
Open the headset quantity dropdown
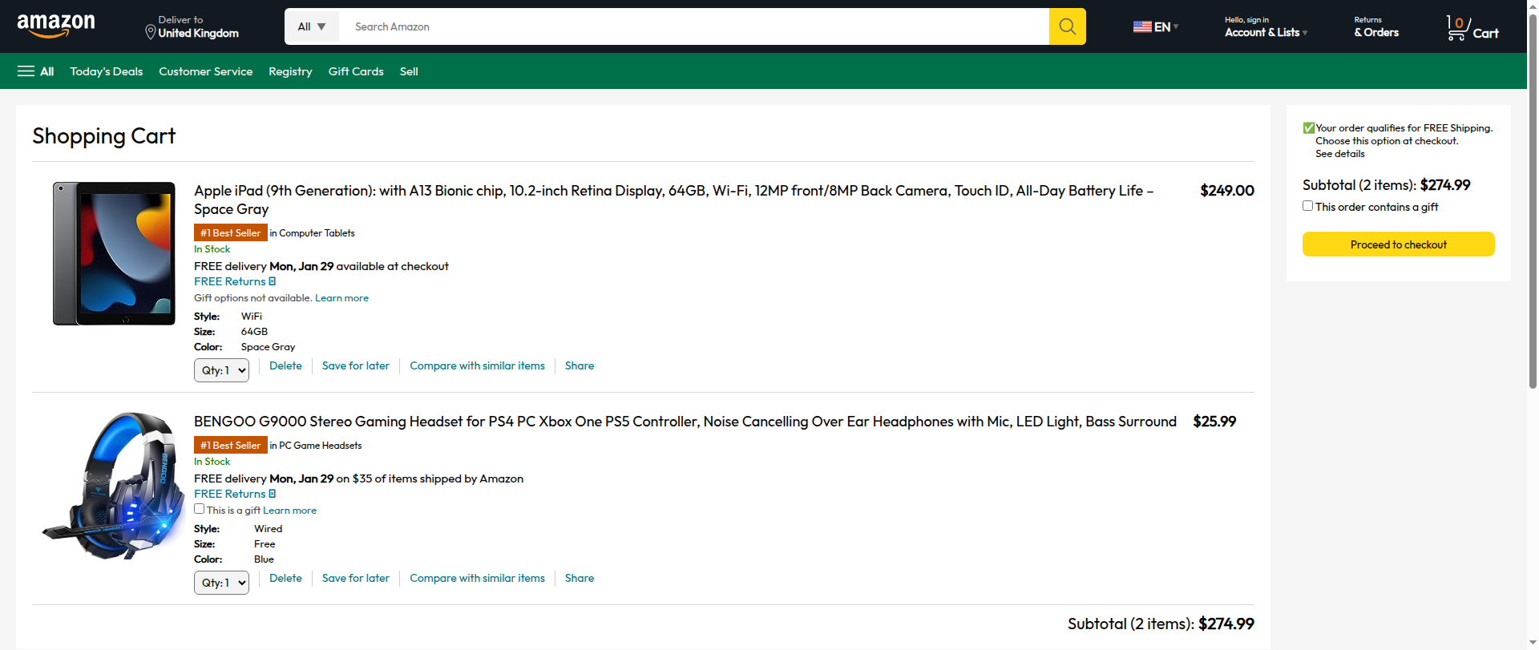[221, 583]
